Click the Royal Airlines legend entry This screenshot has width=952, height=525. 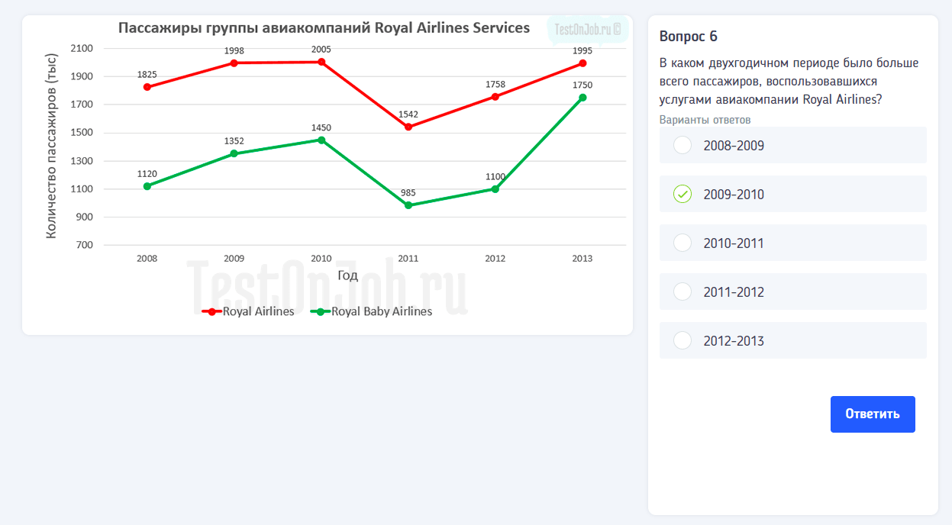(248, 311)
